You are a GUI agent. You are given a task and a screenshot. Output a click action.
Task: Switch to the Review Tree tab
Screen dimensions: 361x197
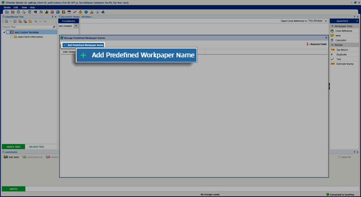[36, 147]
